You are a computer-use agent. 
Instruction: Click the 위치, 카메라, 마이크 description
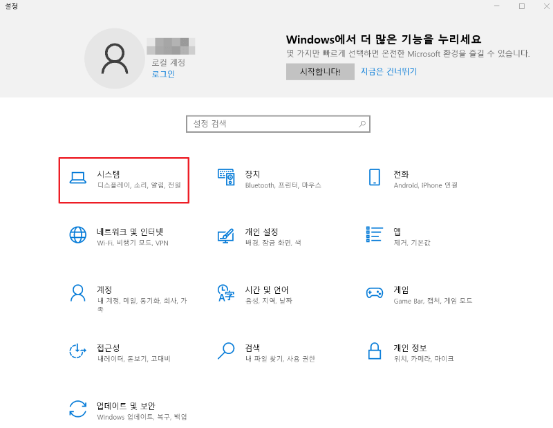tap(424, 358)
